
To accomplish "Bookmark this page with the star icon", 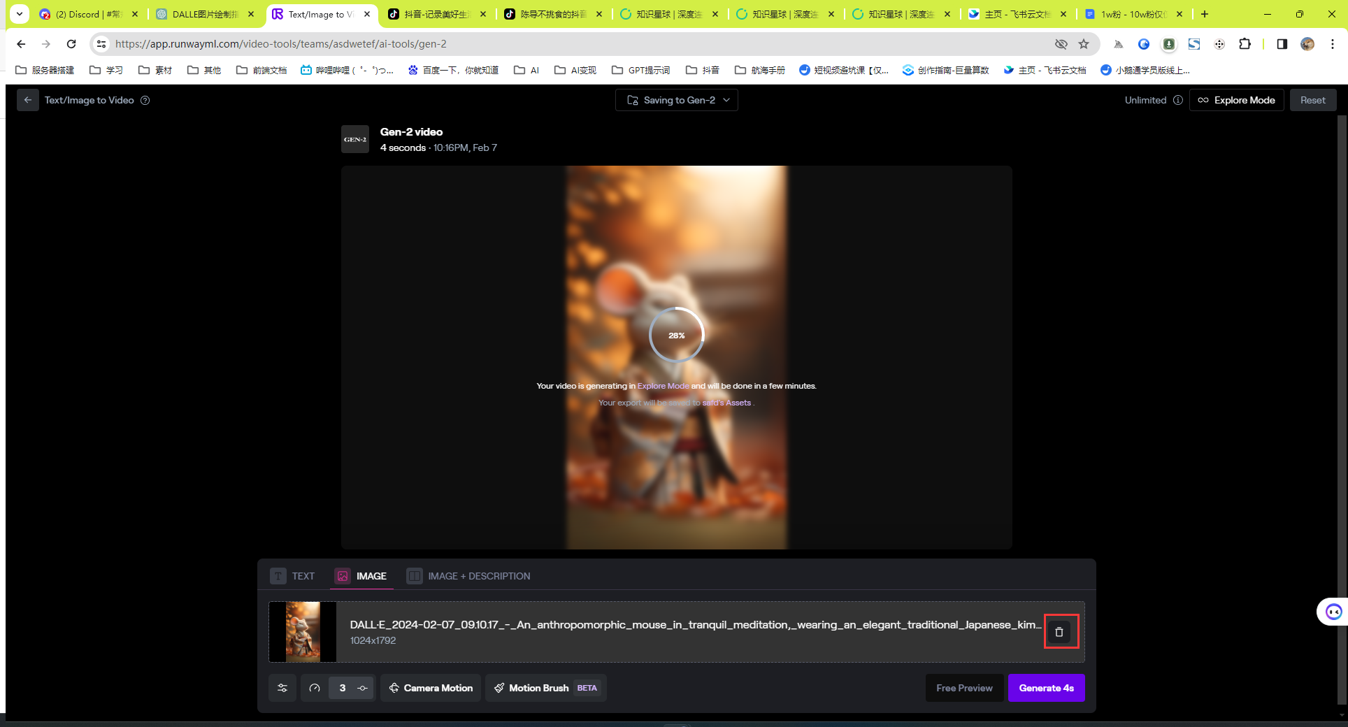I will 1084,44.
